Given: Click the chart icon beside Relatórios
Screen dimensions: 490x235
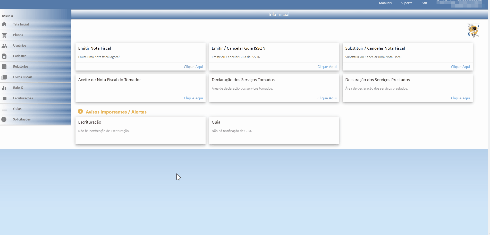Looking at the screenshot, I should [4, 67].
